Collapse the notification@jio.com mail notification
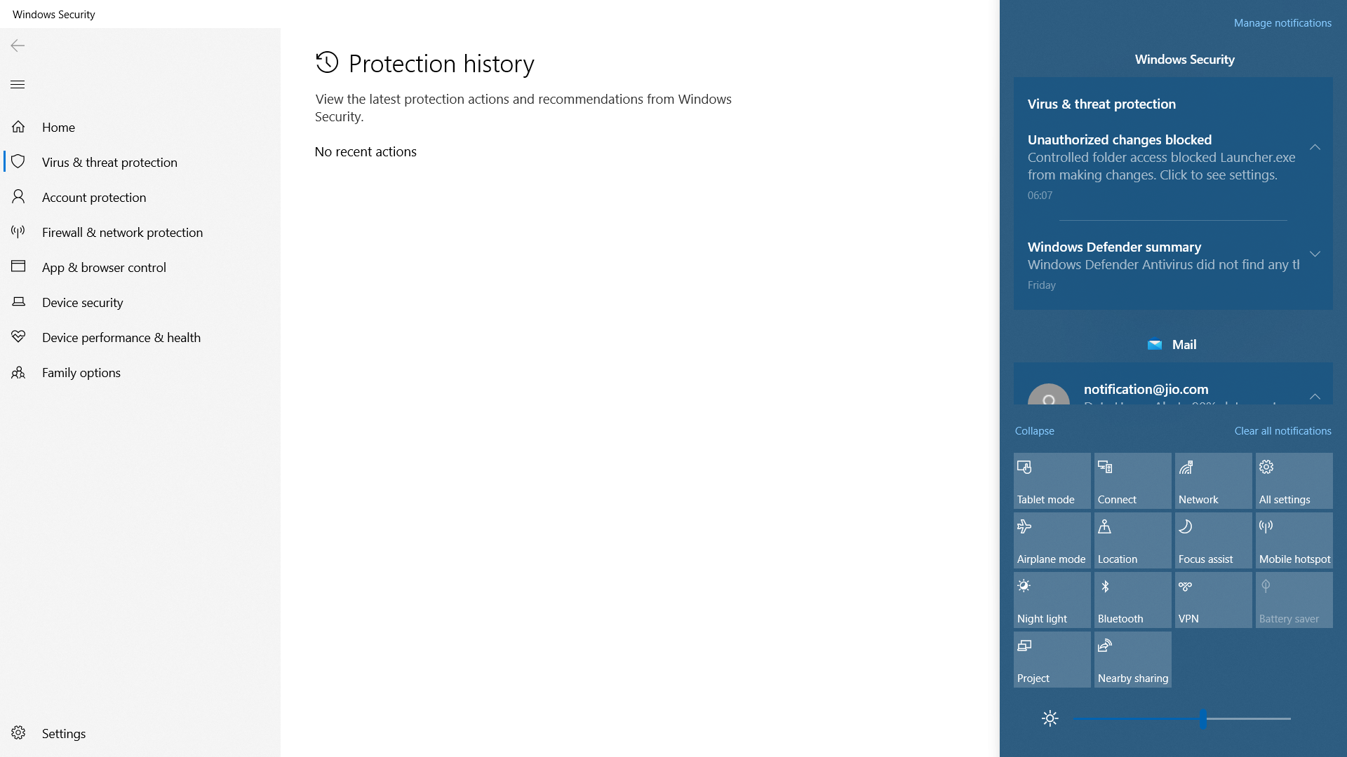Image resolution: width=1347 pixels, height=757 pixels. 1315,397
